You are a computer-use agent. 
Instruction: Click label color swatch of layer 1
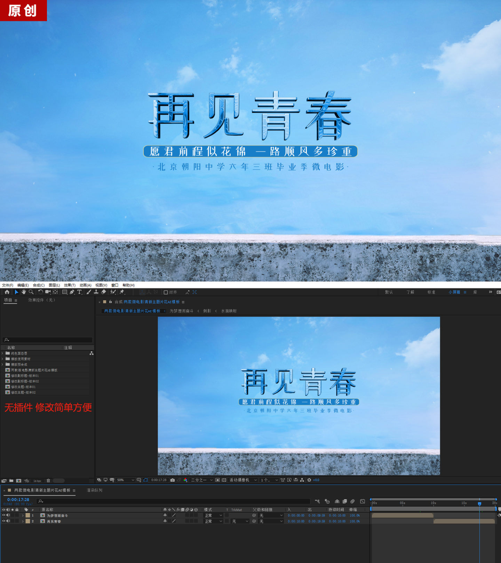click(28, 515)
